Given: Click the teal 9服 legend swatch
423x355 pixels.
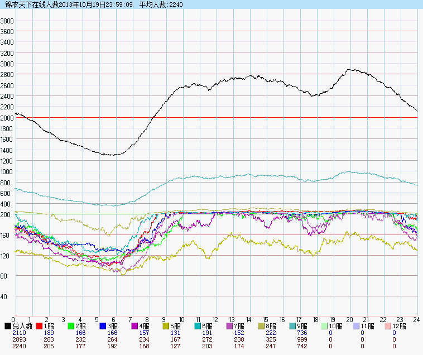Looking at the screenshot, I should [x=294, y=325].
